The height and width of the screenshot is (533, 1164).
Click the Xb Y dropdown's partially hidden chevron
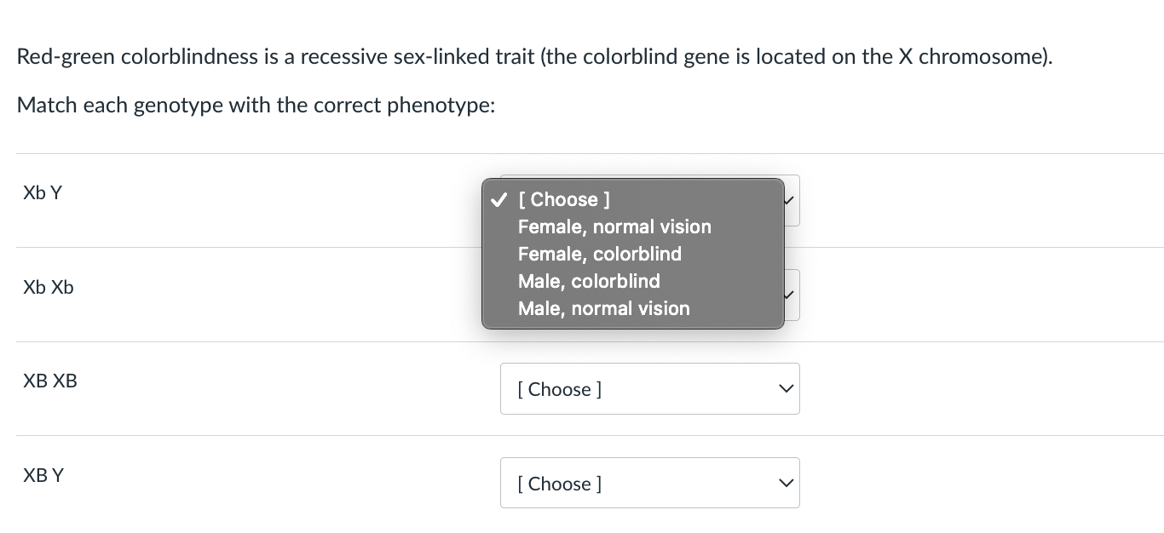pos(792,201)
